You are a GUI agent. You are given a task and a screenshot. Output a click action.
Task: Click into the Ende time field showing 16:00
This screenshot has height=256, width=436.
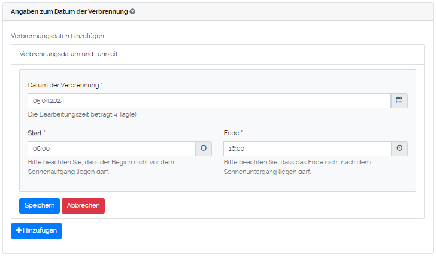[307, 148]
